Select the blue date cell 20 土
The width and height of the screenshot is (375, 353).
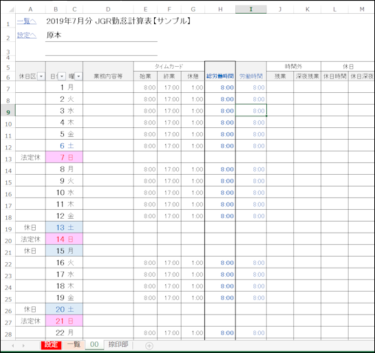point(64,309)
